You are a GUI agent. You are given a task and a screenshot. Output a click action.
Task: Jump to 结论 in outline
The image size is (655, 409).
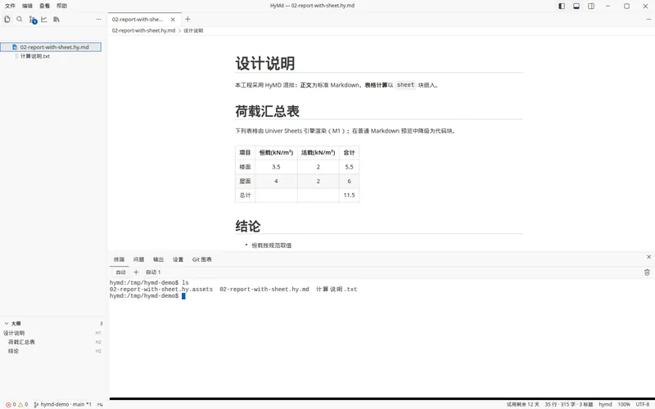click(x=13, y=351)
